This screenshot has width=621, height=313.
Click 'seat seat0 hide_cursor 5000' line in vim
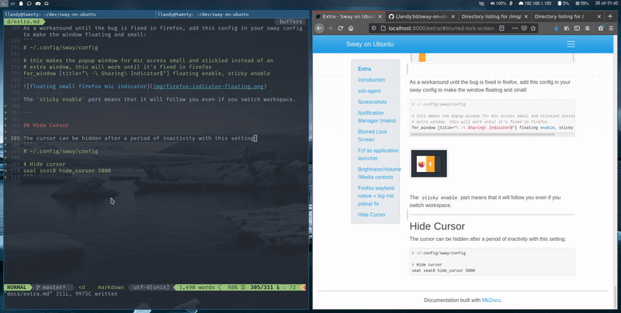(x=67, y=170)
